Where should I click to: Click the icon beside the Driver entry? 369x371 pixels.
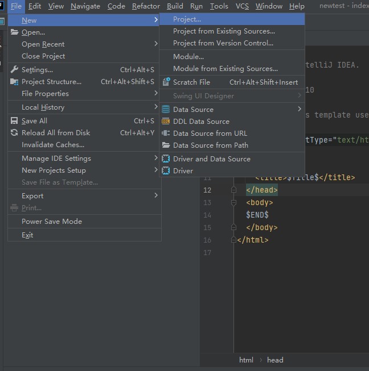pyautogui.click(x=166, y=170)
